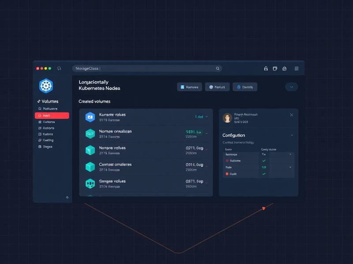Viewport: 353px width, 264px height.
Task: Open the hamburger menu icon
Action: pyautogui.click(x=297, y=69)
